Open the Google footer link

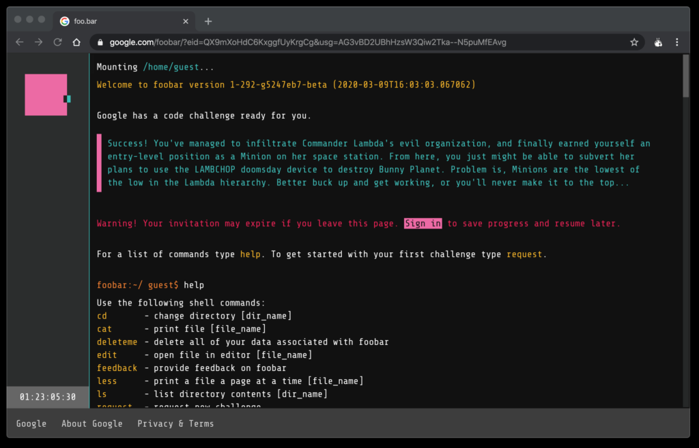tap(31, 423)
